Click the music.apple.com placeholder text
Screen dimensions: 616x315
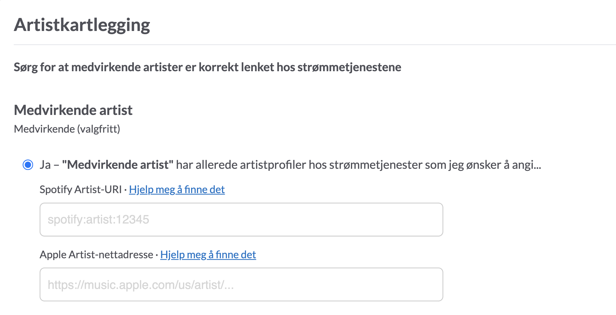(141, 285)
